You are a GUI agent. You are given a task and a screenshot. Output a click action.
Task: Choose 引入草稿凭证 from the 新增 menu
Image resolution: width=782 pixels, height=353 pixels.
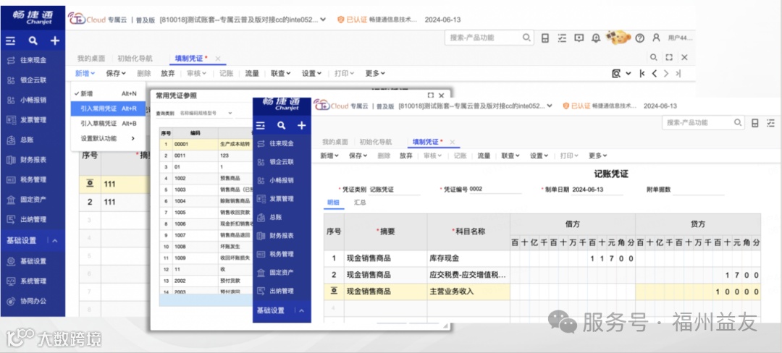click(x=108, y=124)
